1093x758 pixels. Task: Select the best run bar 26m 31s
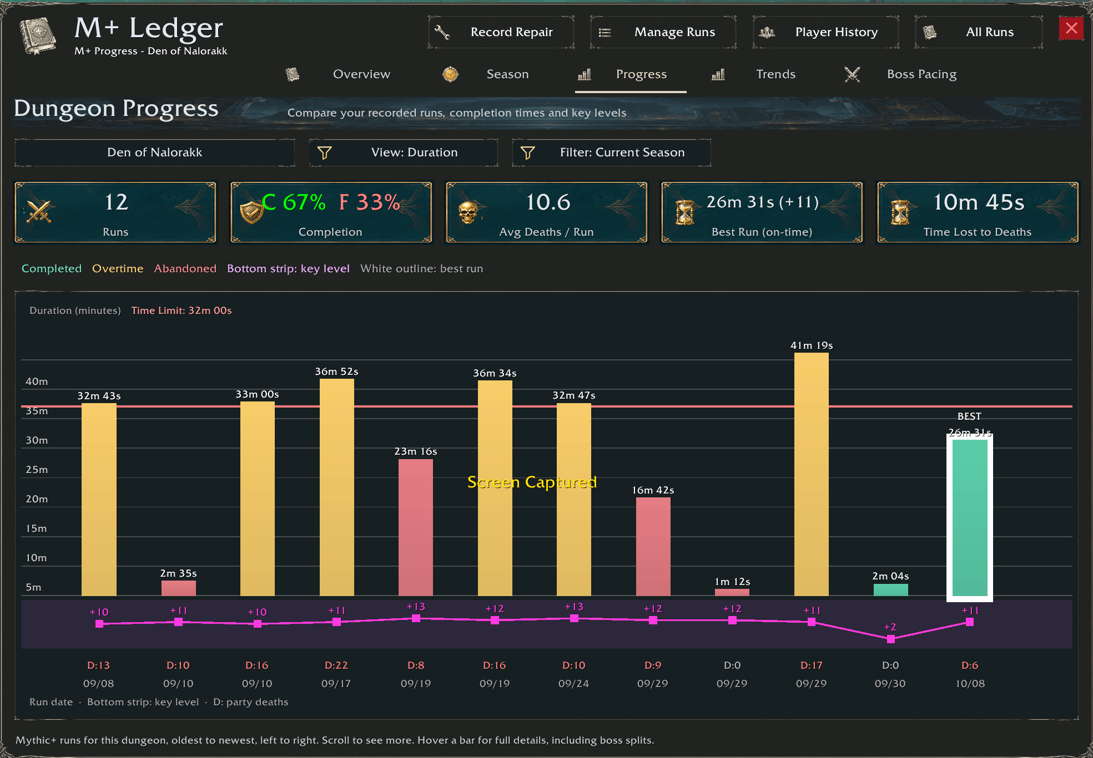pyautogui.click(x=970, y=518)
